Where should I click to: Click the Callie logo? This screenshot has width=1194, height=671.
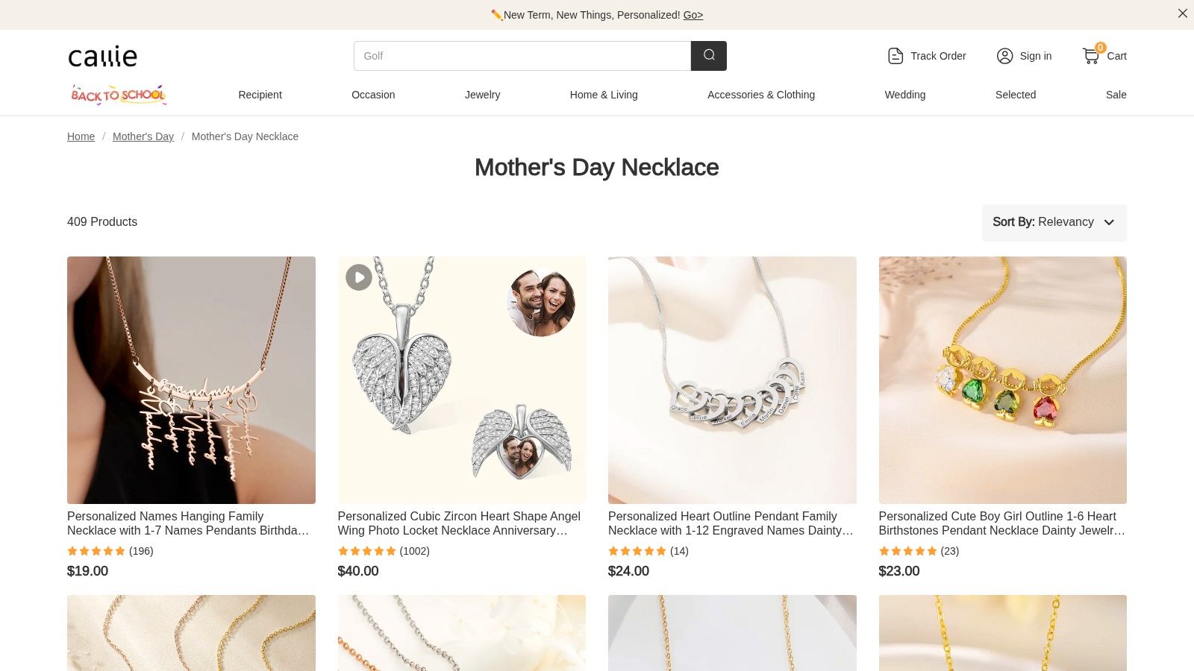(103, 57)
